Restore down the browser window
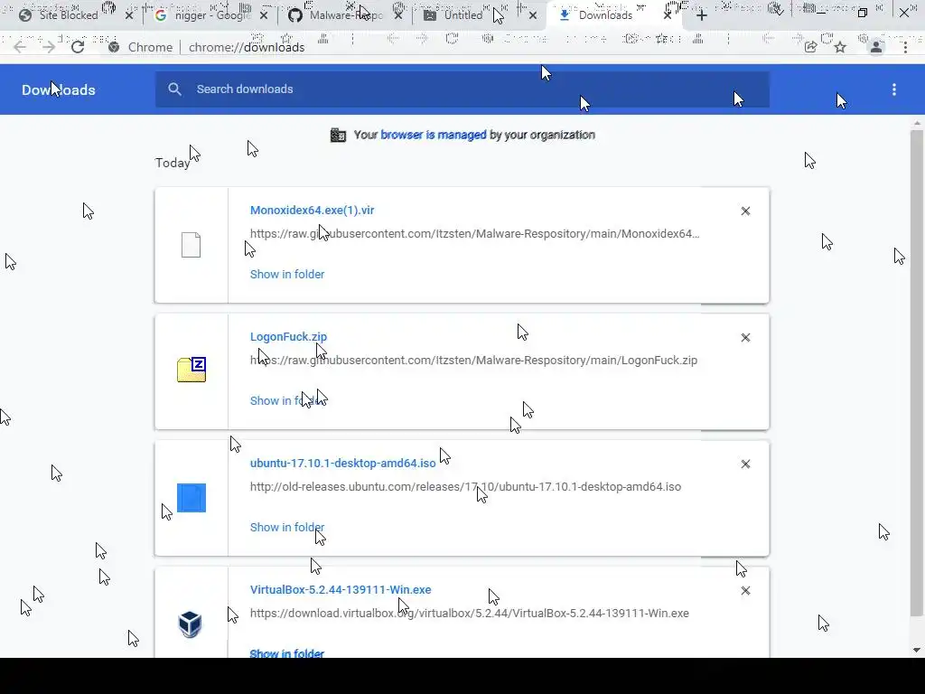925x694 pixels. (863, 13)
